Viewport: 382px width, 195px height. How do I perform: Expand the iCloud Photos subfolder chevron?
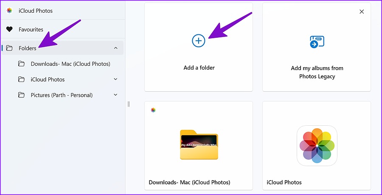(x=116, y=79)
